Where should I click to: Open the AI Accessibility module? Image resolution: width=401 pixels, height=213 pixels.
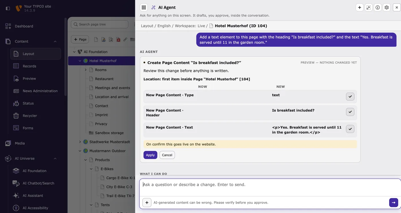click(36, 208)
